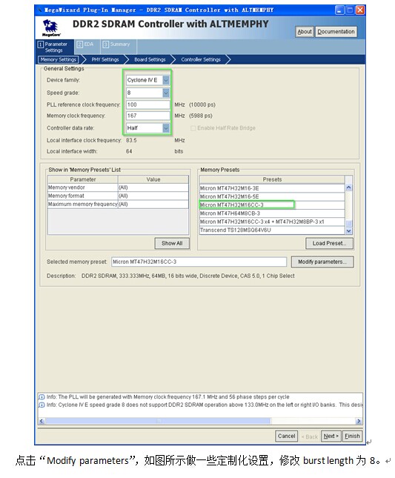395x478 pixels.
Task: Click the Cancel button
Action: [286, 436]
